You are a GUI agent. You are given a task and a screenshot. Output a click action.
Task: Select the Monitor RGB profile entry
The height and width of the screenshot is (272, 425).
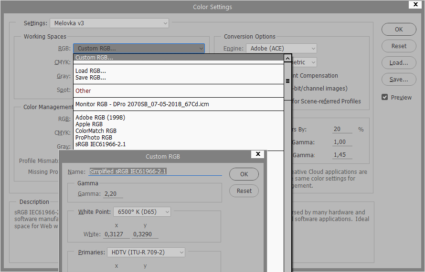(142, 104)
